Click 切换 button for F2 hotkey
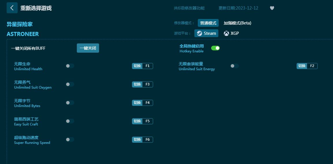This screenshot has width=333, height=164. pyautogui.click(x=302, y=66)
